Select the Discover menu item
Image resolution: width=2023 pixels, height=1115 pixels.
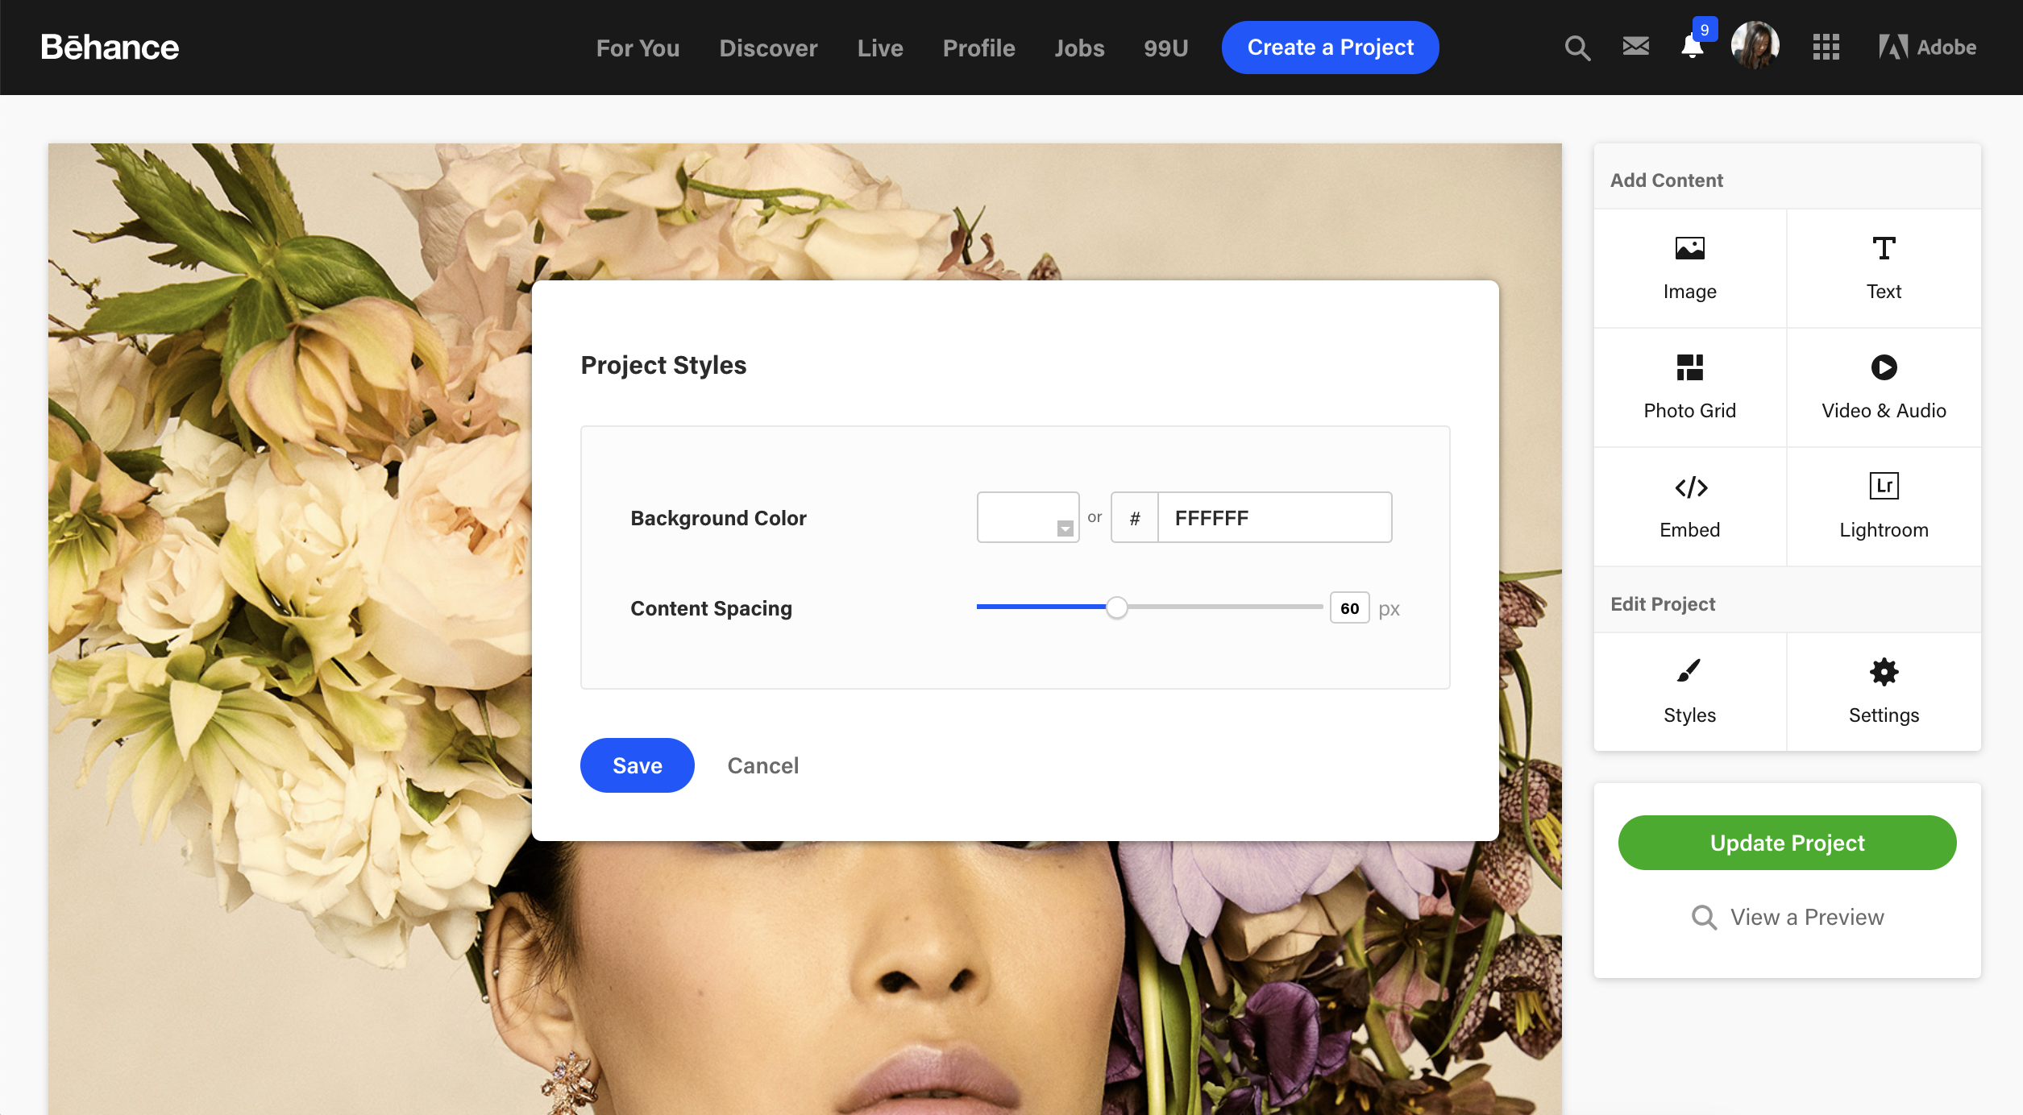pyautogui.click(x=766, y=45)
